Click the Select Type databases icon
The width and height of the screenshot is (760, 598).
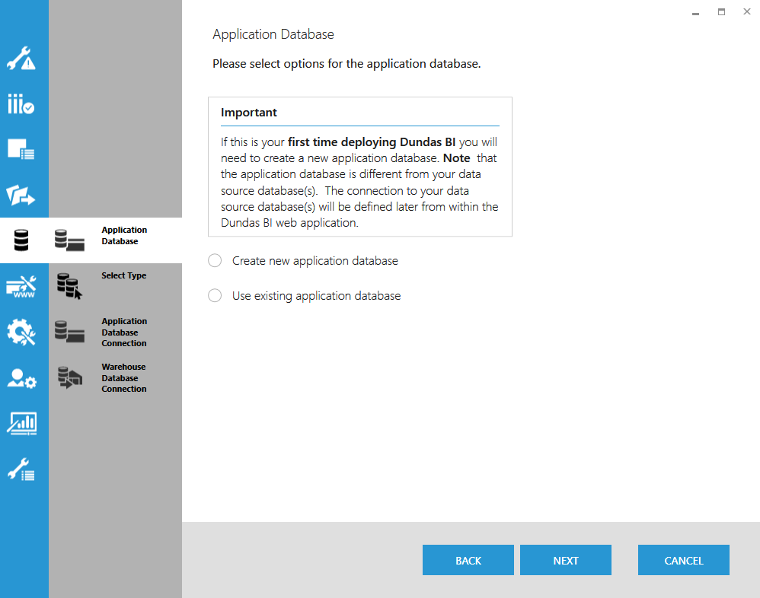pos(69,286)
